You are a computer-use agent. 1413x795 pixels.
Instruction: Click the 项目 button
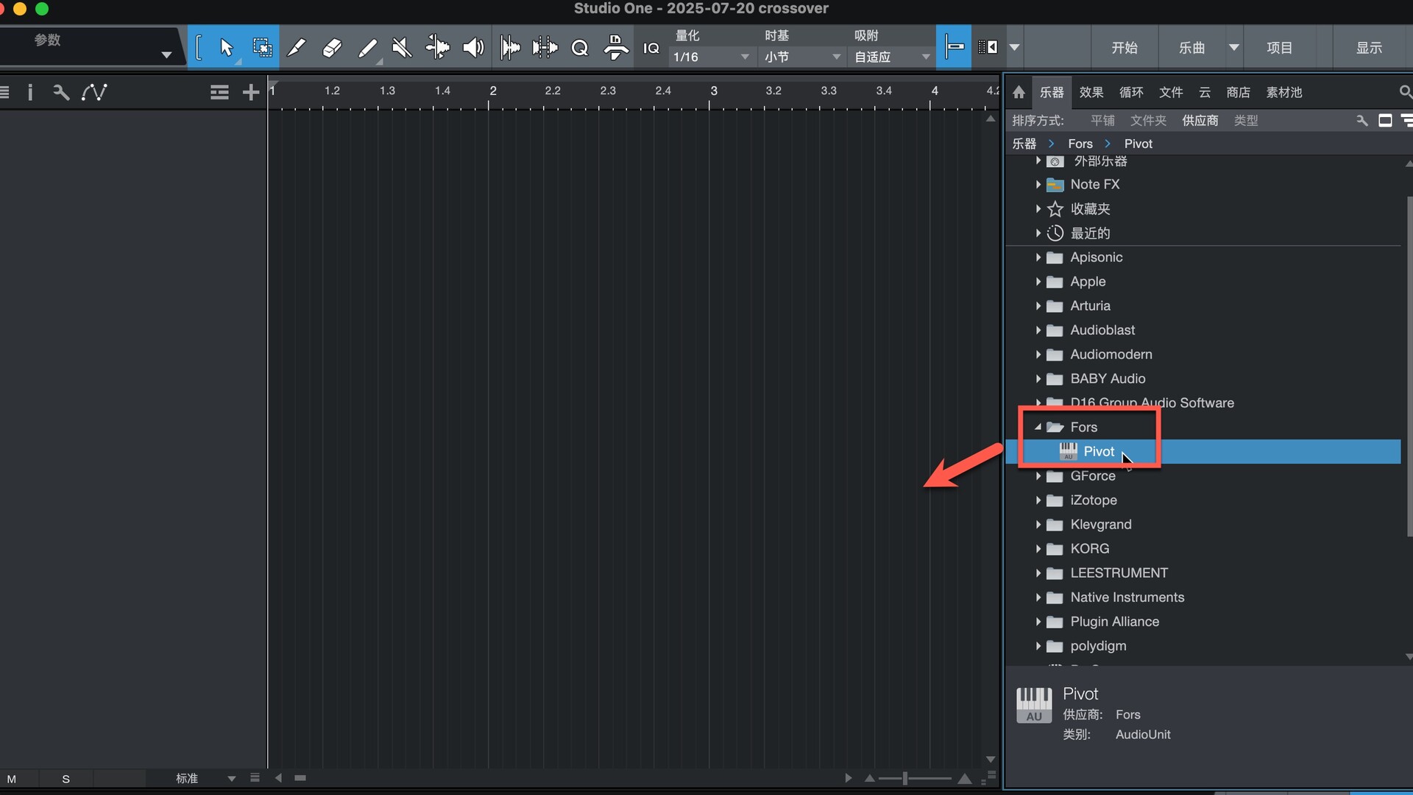click(x=1280, y=47)
